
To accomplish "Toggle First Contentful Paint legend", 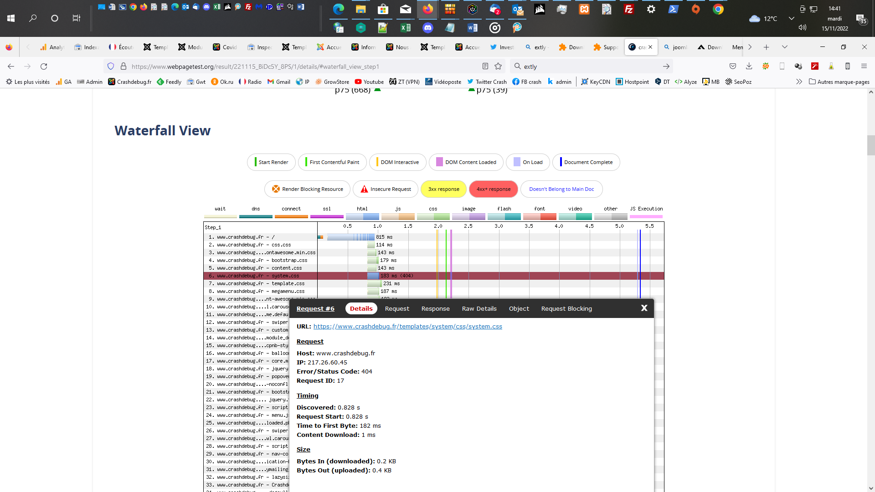I will click(332, 162).
